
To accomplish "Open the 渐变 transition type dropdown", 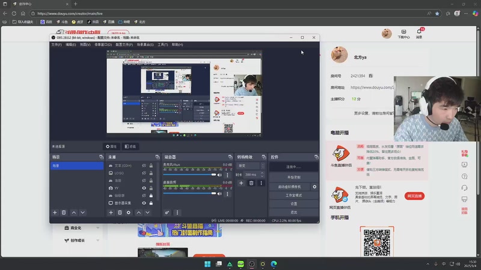I will click(251, 166).
